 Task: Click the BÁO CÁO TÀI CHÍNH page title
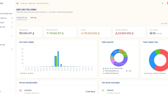click(x=26, y=9)
